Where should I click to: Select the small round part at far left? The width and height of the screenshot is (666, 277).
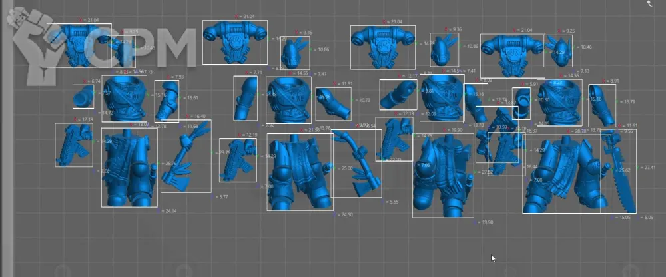coord(83,97)
